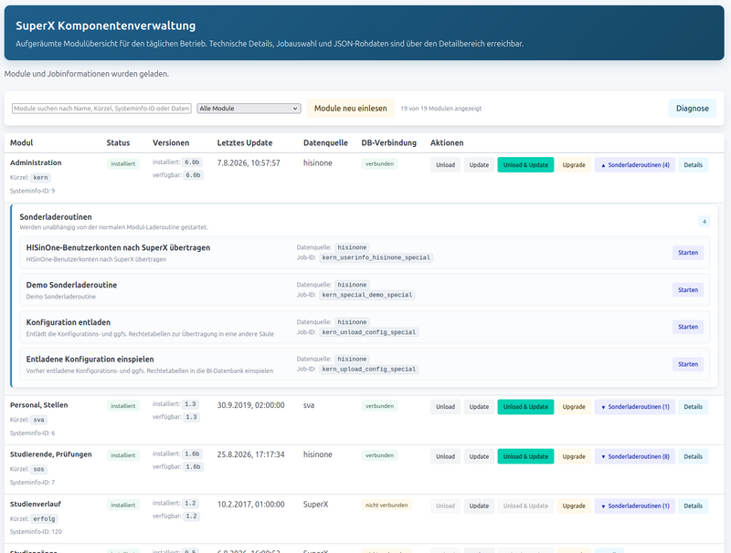The image size is (731, 553).
Task: Click Update for Personal, Stellen
Action: [x=479, y=407]
